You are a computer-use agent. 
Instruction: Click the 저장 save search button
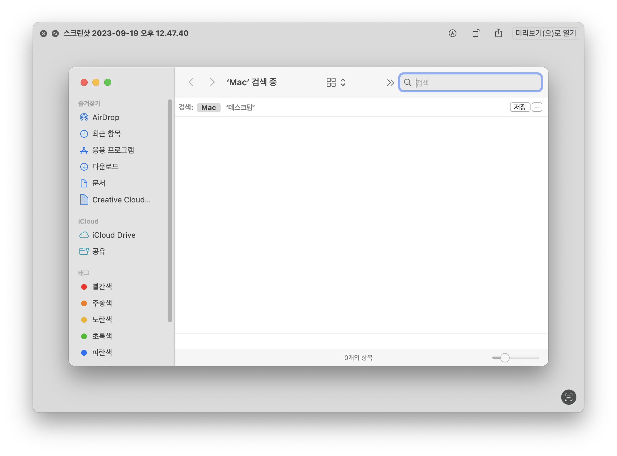tap(520, 107)
